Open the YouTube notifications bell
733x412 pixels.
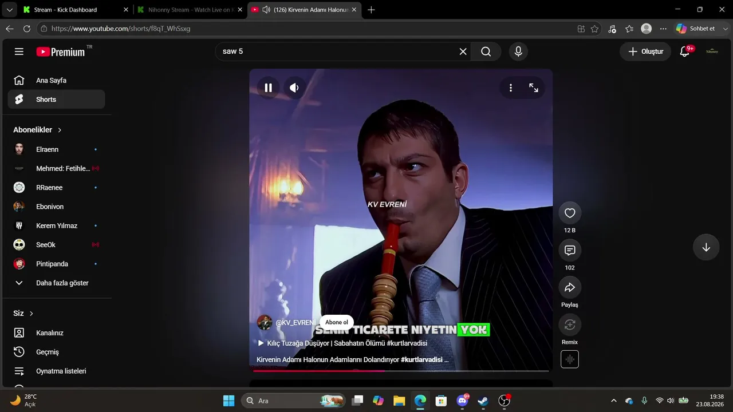point(685,51)
